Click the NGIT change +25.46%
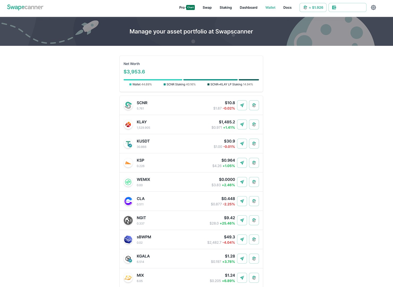This screenshot has height=287, width=393. pos(227,223)
